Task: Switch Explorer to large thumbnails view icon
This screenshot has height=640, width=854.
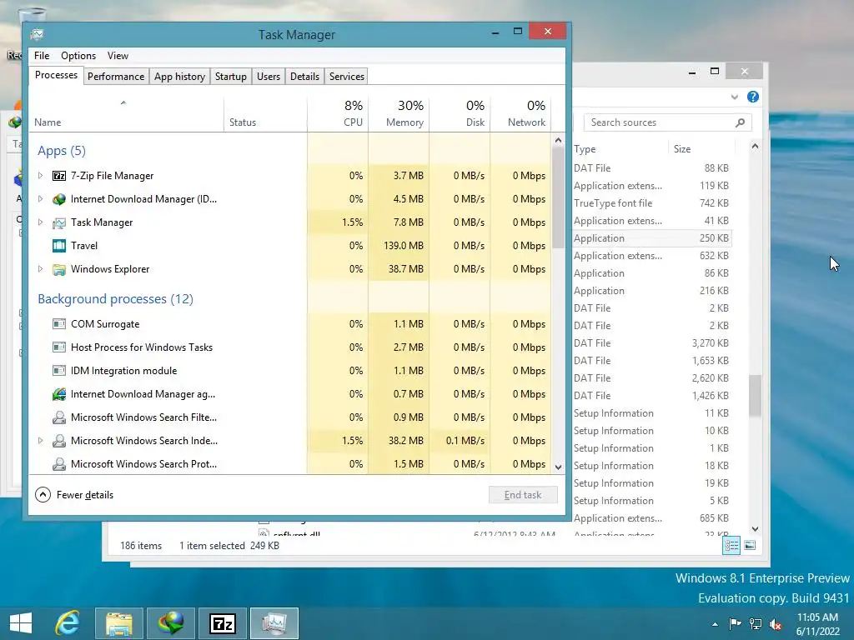Action: click(x=750, y=545)
